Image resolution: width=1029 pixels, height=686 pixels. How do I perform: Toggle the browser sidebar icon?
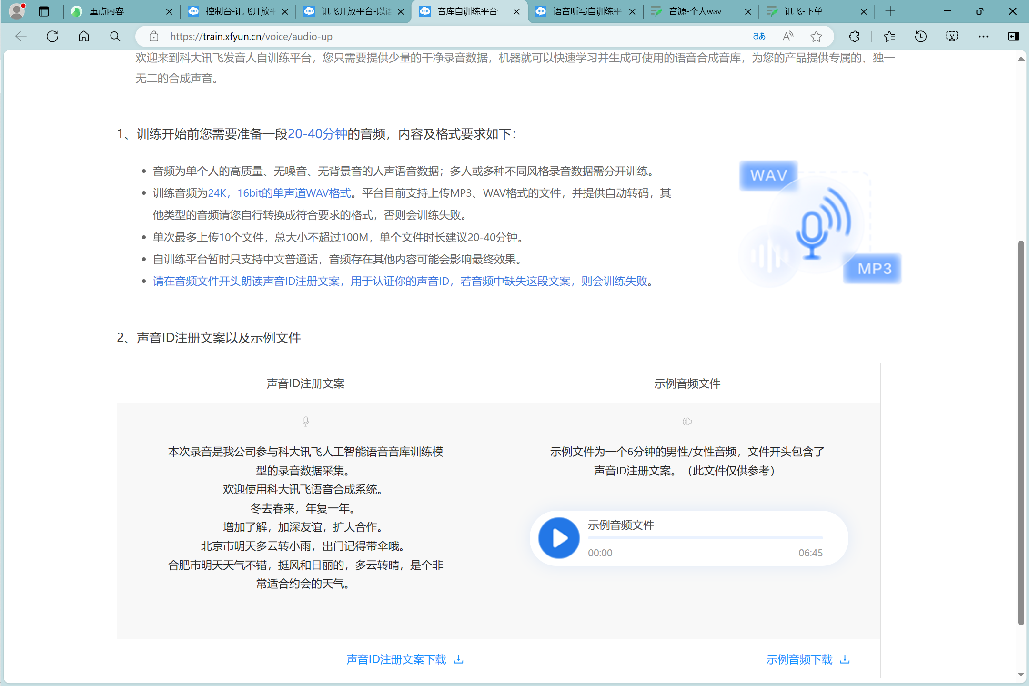tap(1013, 36)
